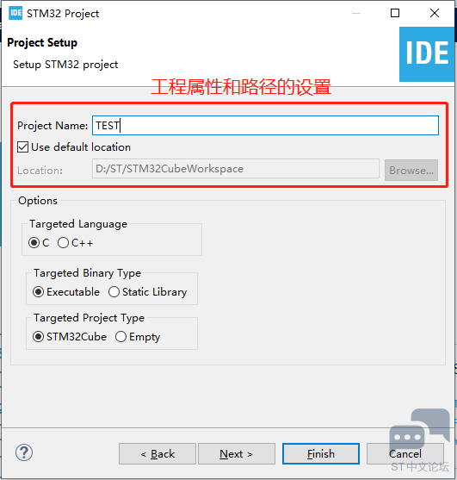This screenshot has height=480, width=457.
Task: Select the STM32Cube project type
Action: coord(38,337)
